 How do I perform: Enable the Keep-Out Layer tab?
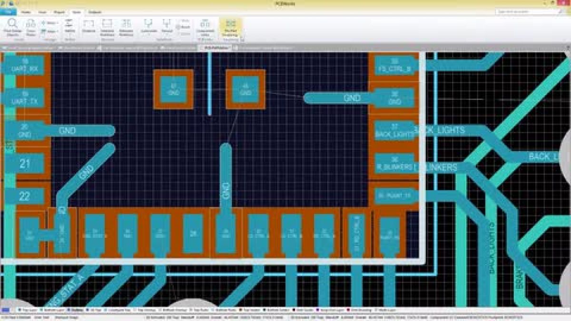[x=324, y=310]
